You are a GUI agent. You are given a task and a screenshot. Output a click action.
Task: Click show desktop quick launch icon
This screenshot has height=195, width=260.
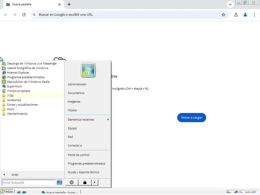coord(24,192)
